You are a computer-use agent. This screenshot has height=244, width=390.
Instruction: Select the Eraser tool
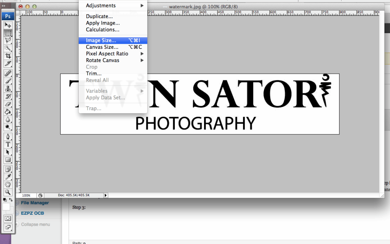pos(8,104)
